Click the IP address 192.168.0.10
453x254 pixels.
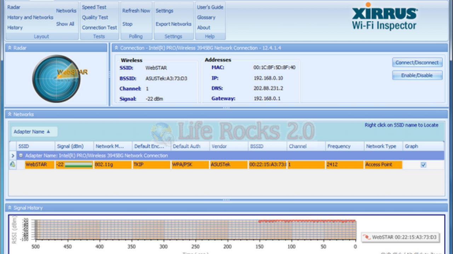click(268, 78)
